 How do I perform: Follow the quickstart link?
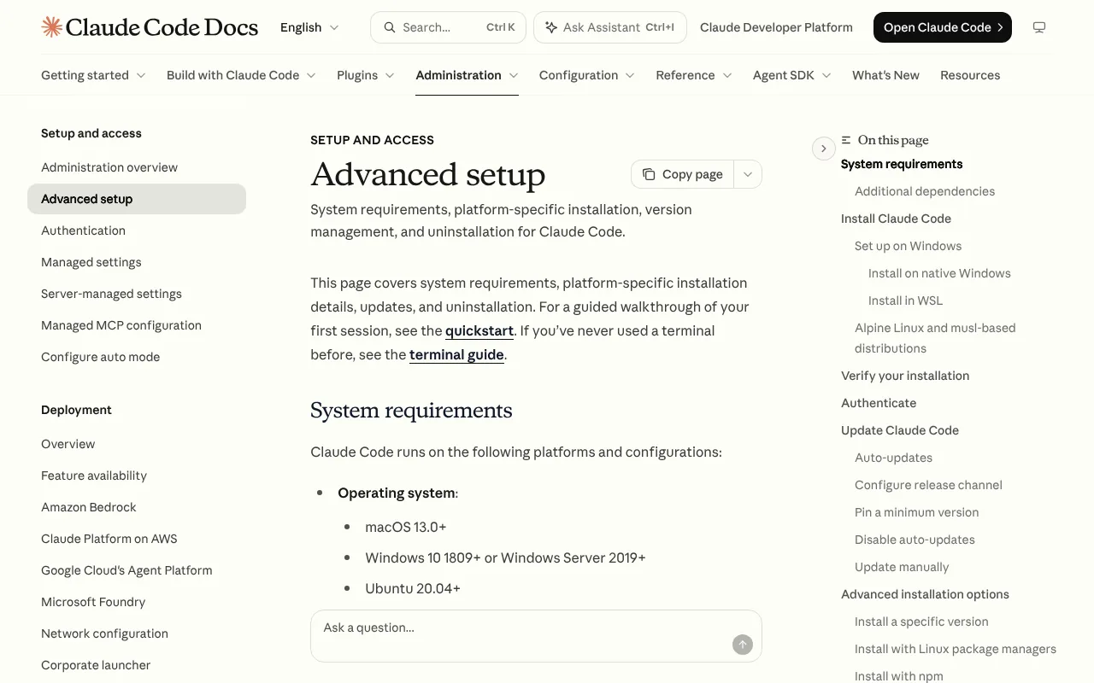pyautogui.click(x=479, y=330)
